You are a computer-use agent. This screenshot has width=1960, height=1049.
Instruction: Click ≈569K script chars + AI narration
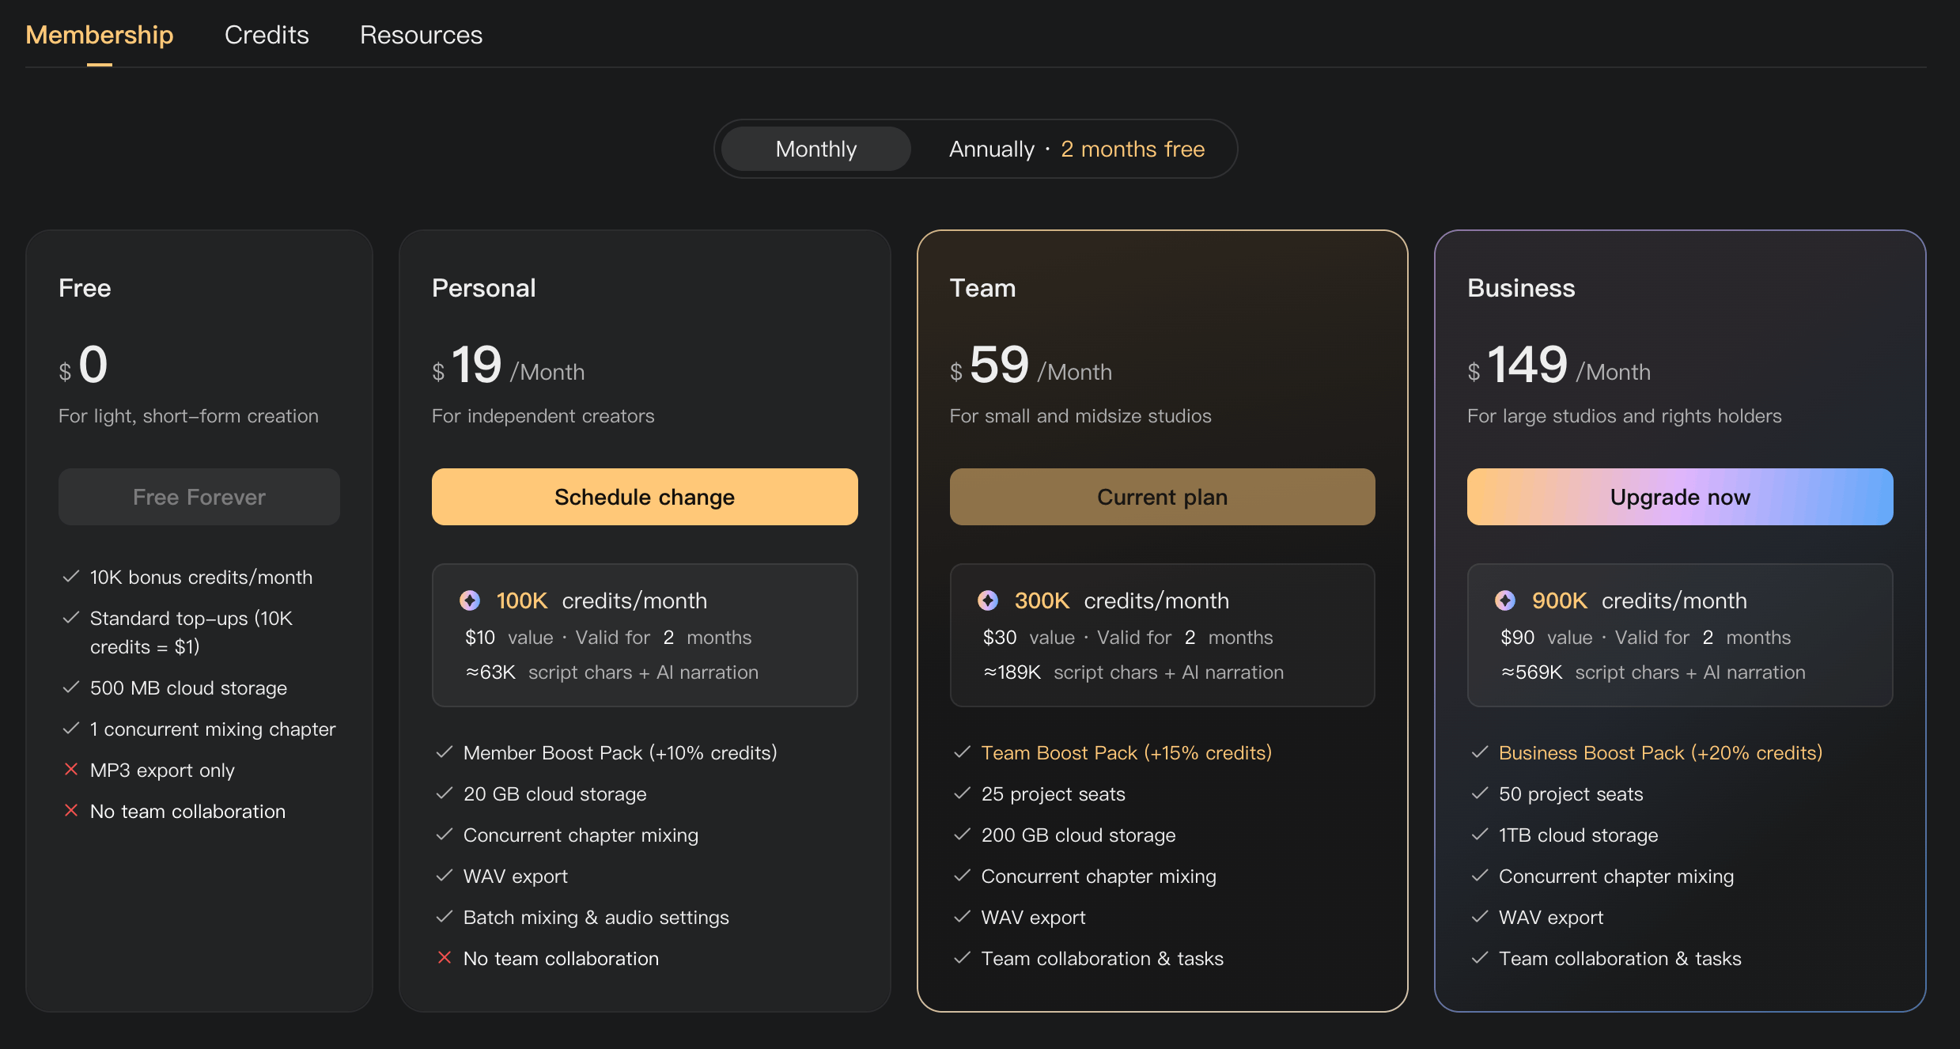pos(1653,672)
